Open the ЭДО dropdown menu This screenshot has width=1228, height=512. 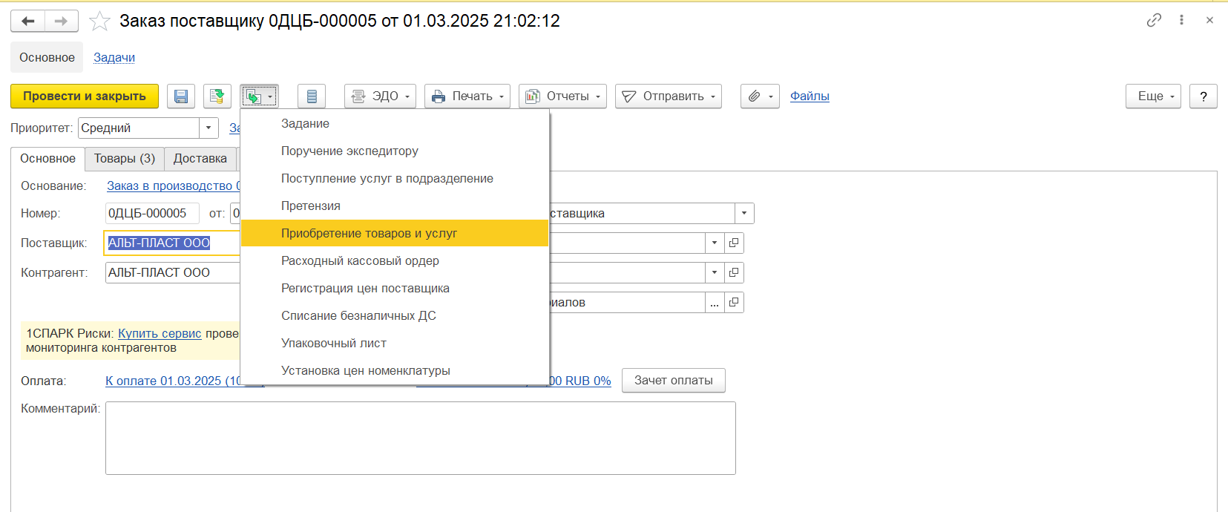(x=380, y=96)
